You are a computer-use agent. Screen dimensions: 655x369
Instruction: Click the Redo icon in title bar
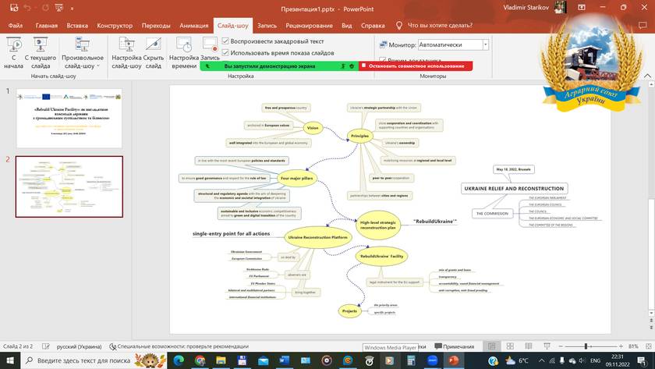click(x=45, y=8)
